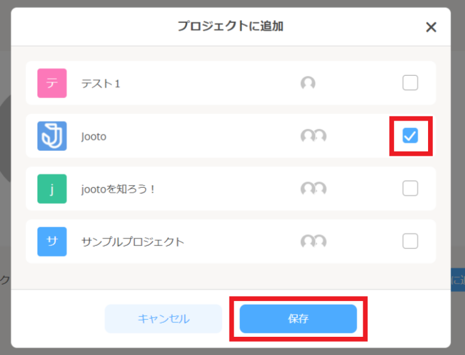Close the プロジェクトに追加 dialog with X
Viewport: 465px width, 355px height.
(x=431, y=27)
